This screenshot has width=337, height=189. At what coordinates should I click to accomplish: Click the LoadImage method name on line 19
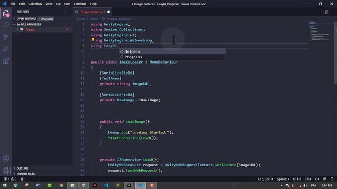coord(135,122)
